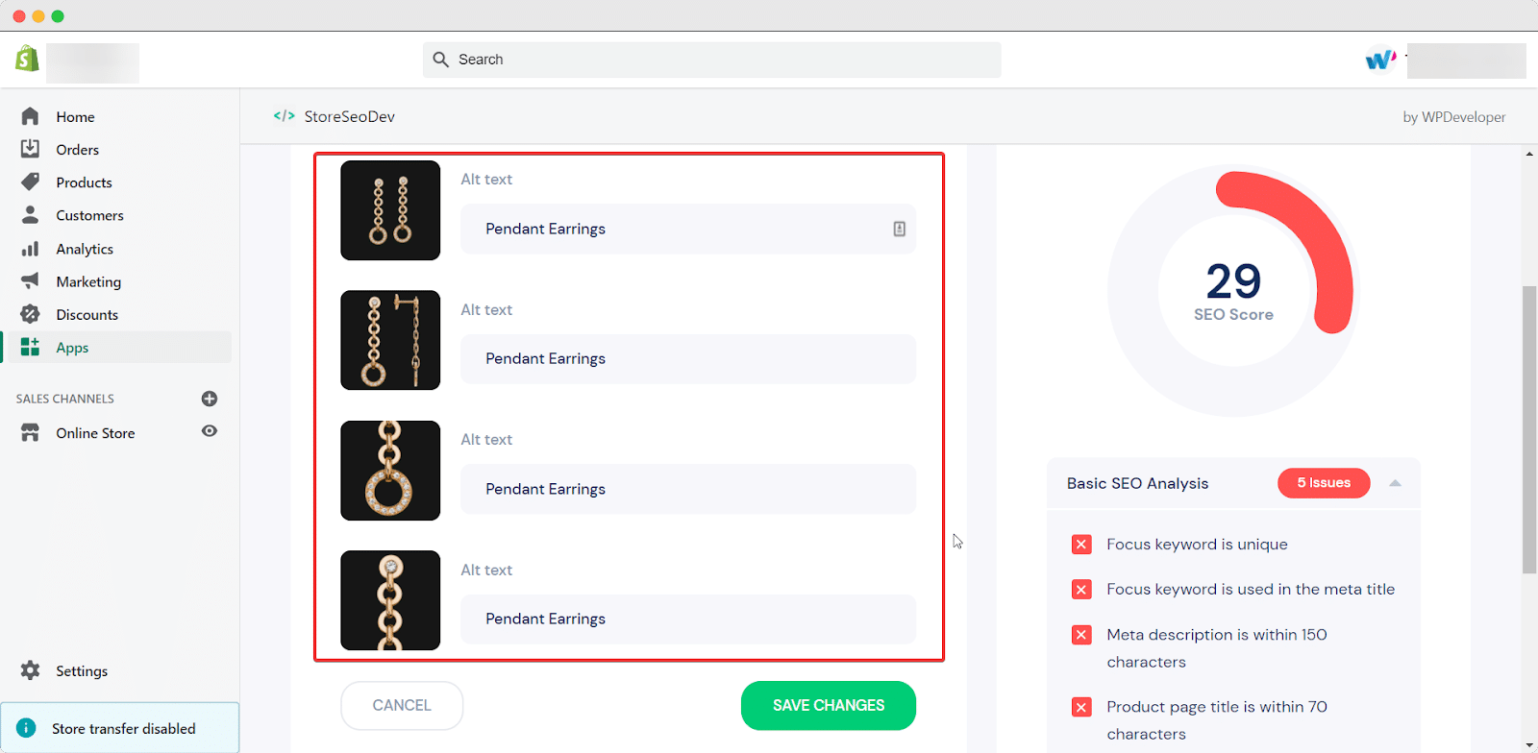Click by WPDeveloper text

pos(1454,117)
